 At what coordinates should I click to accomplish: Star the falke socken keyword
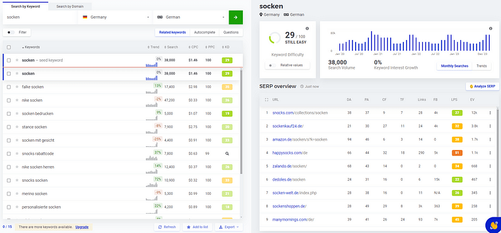(17, 87)
